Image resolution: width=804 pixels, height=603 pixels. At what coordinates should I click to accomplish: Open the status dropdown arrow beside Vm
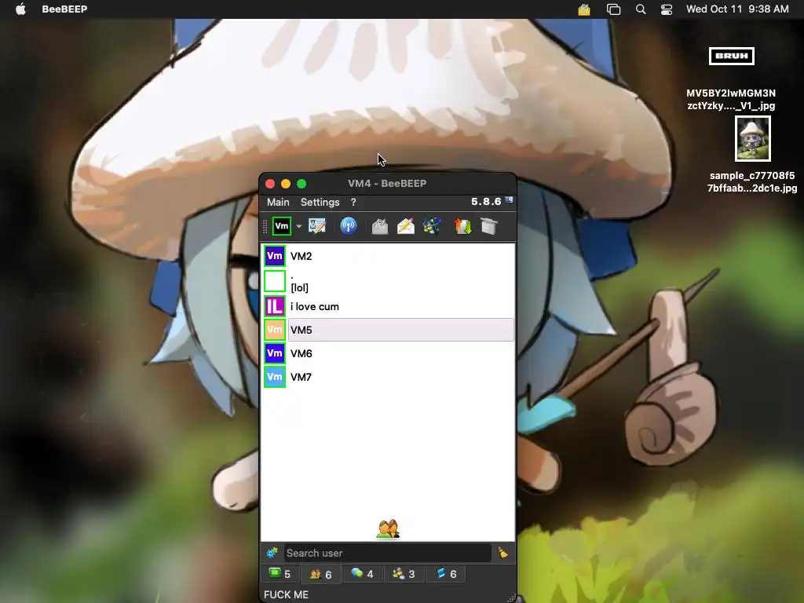[x=299, y=227]
